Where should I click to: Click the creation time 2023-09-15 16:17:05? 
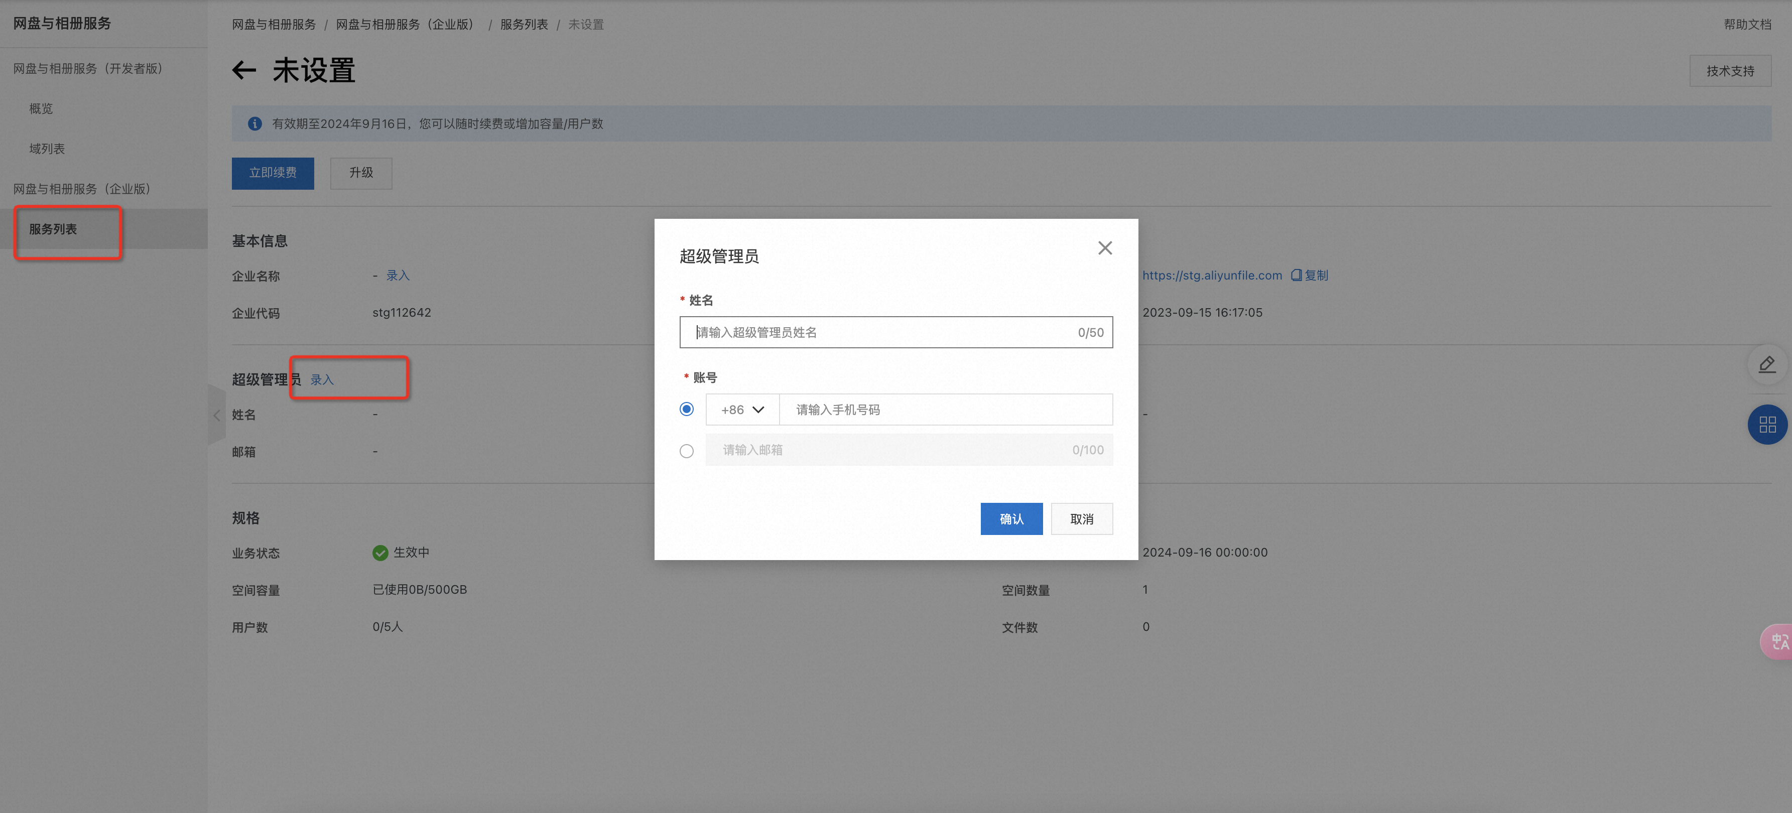click(1202, 313)
